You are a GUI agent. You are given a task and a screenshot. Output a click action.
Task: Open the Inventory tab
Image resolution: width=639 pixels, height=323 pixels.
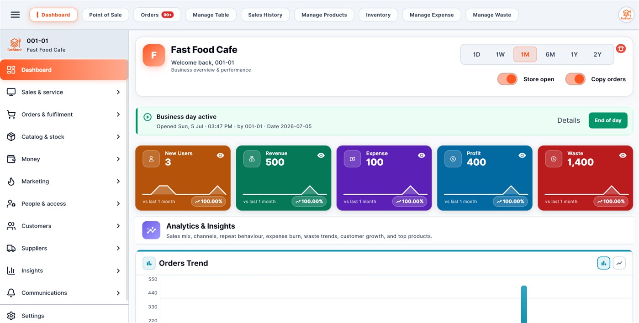[378, 15]
